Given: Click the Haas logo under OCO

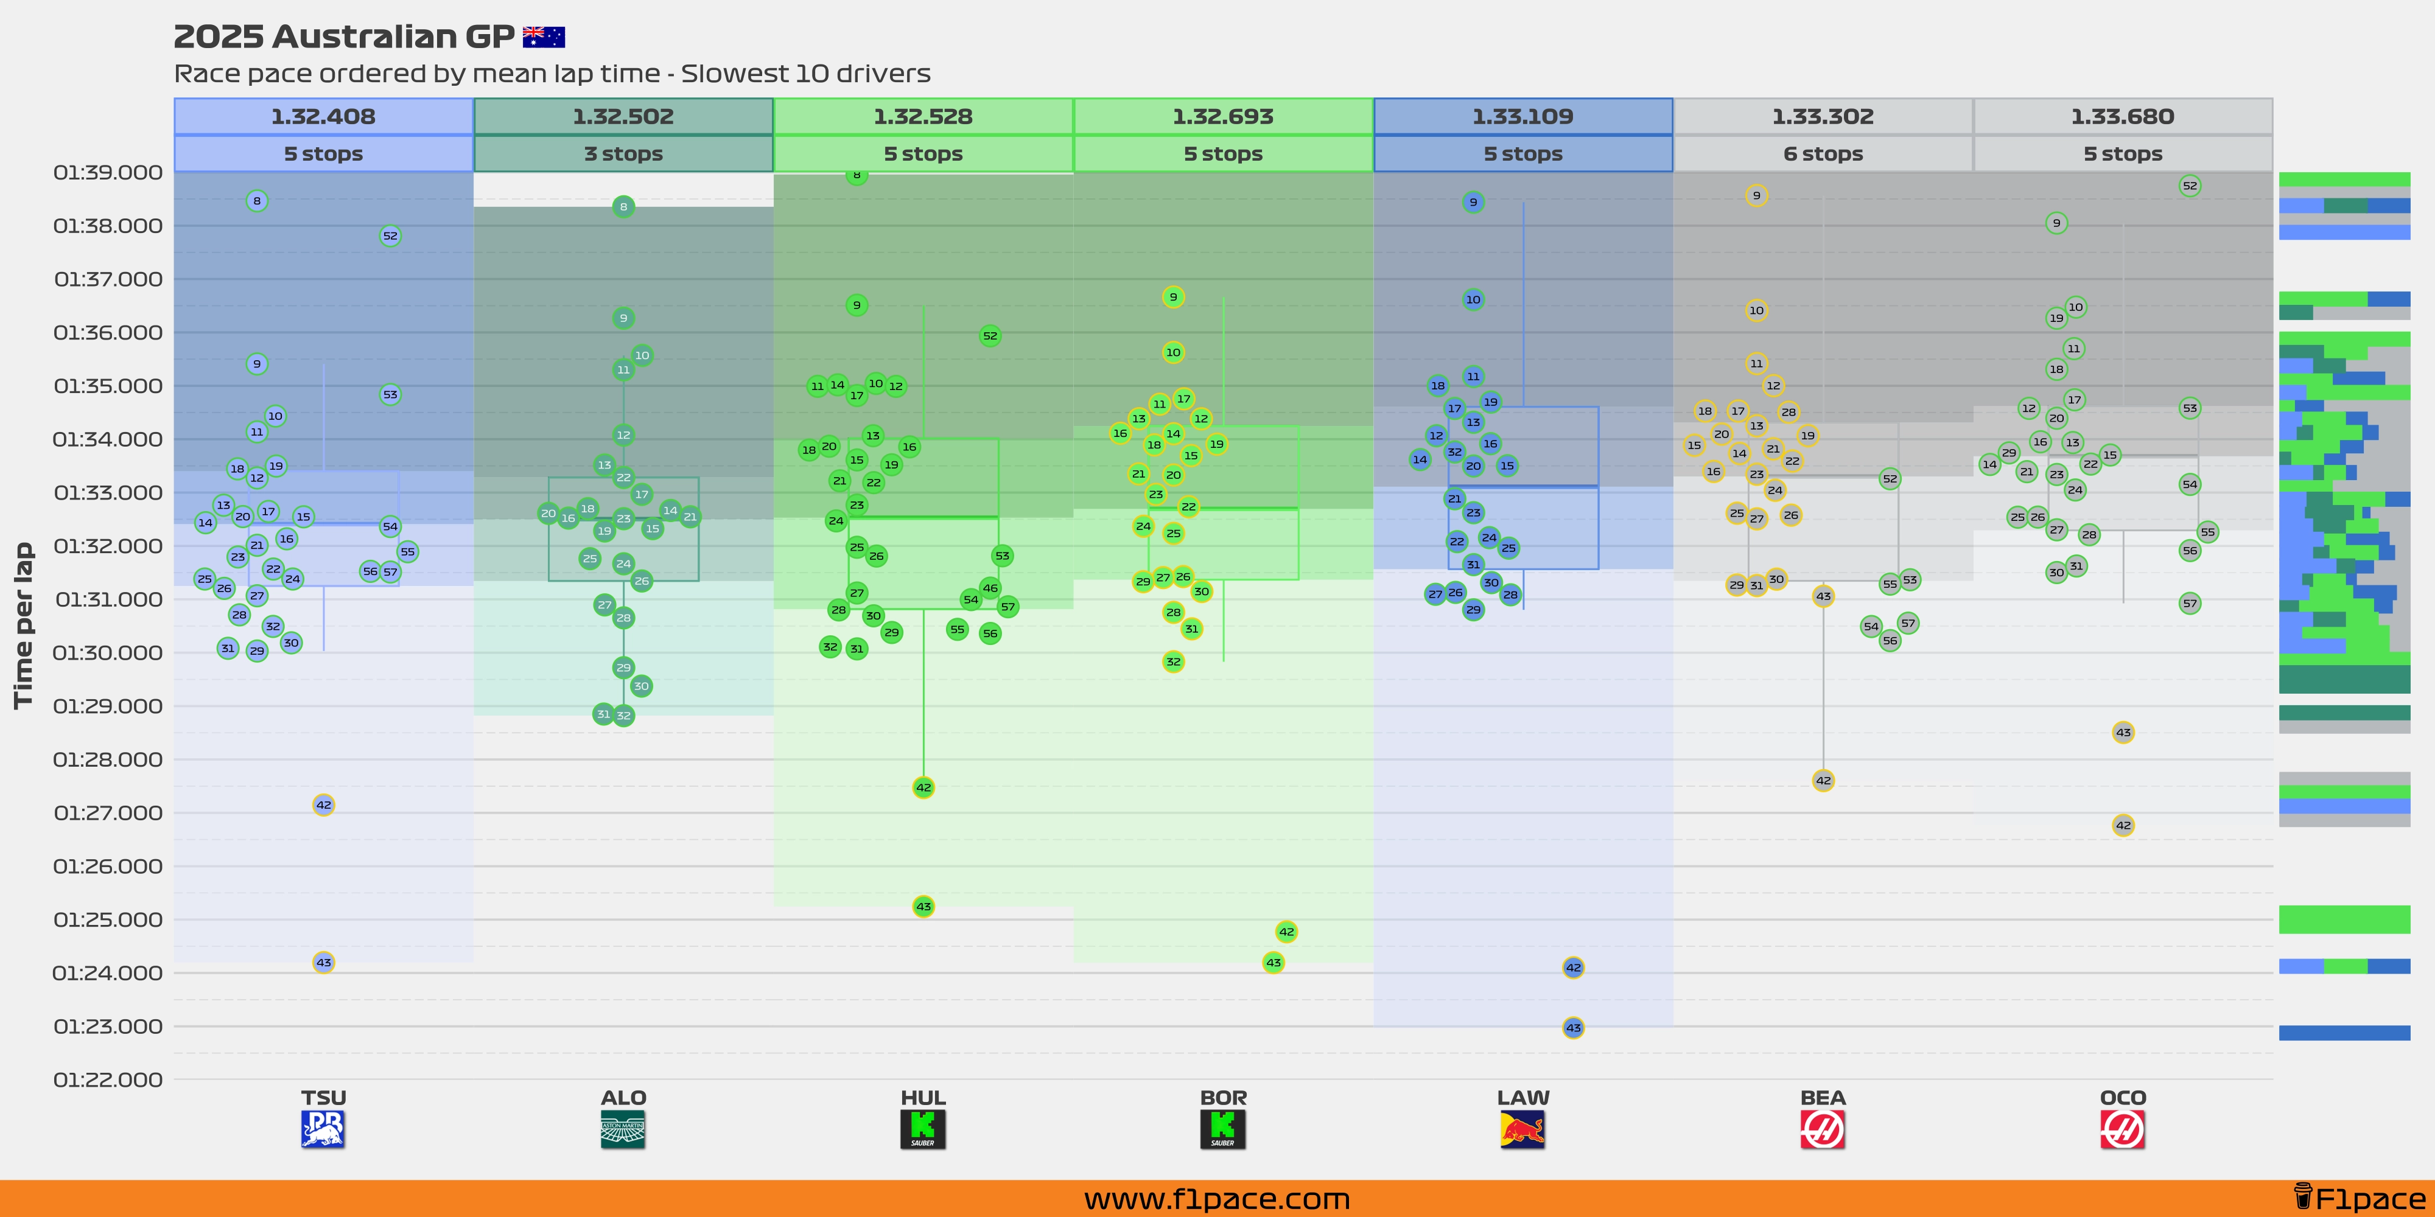Looking at the screenshot, I should (2123, 1129).
